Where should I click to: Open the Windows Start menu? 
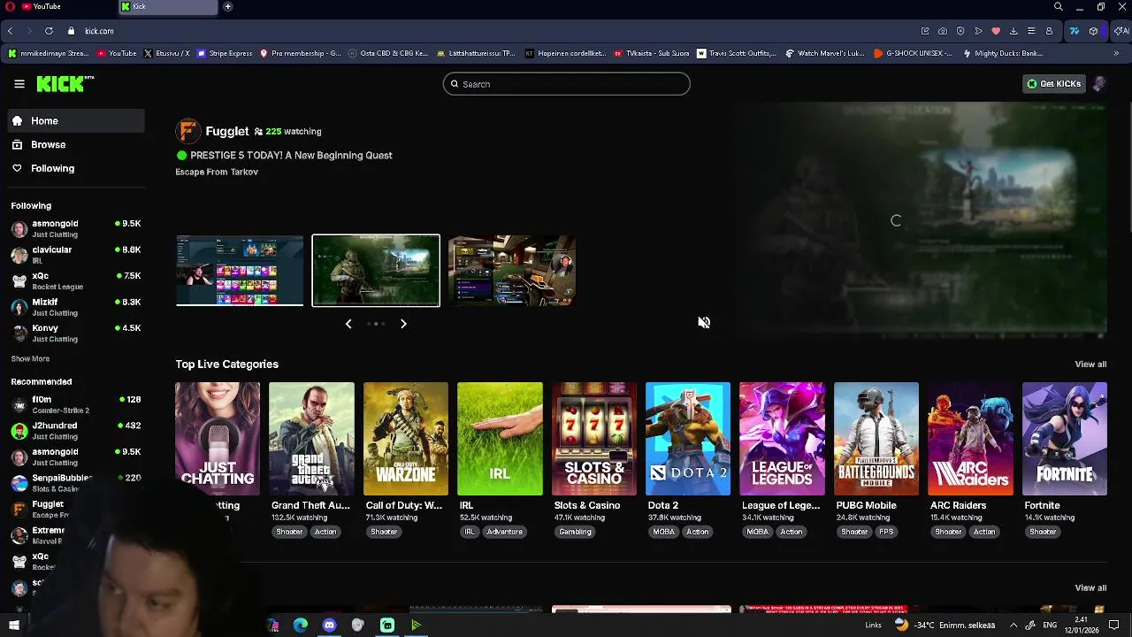pyautogui.click(x=13, y=625)
